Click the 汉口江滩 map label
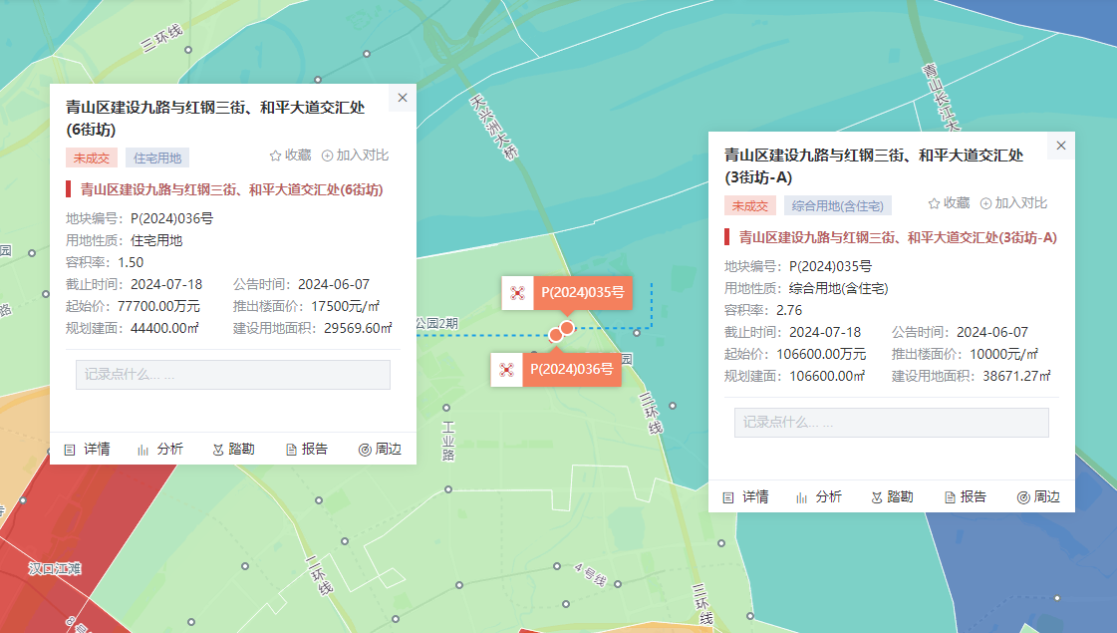This screenshot has height=633, width=1117. tap(55, 569)
